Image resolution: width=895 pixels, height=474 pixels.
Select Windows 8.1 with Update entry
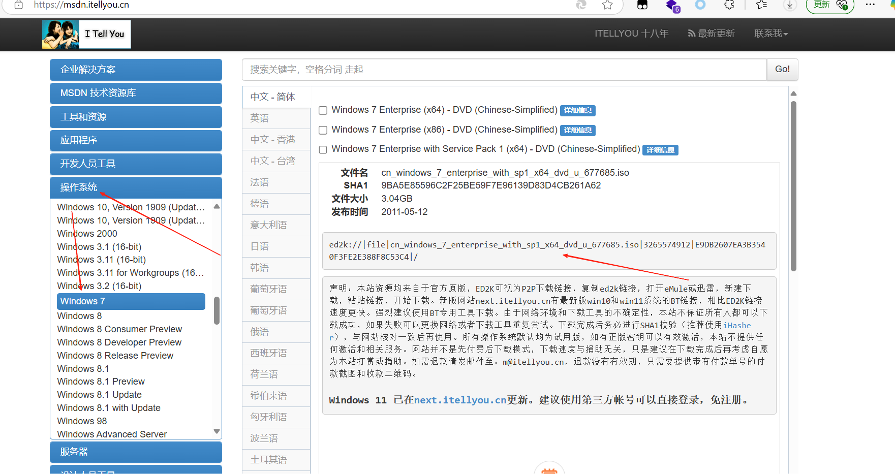coord(109,408)
